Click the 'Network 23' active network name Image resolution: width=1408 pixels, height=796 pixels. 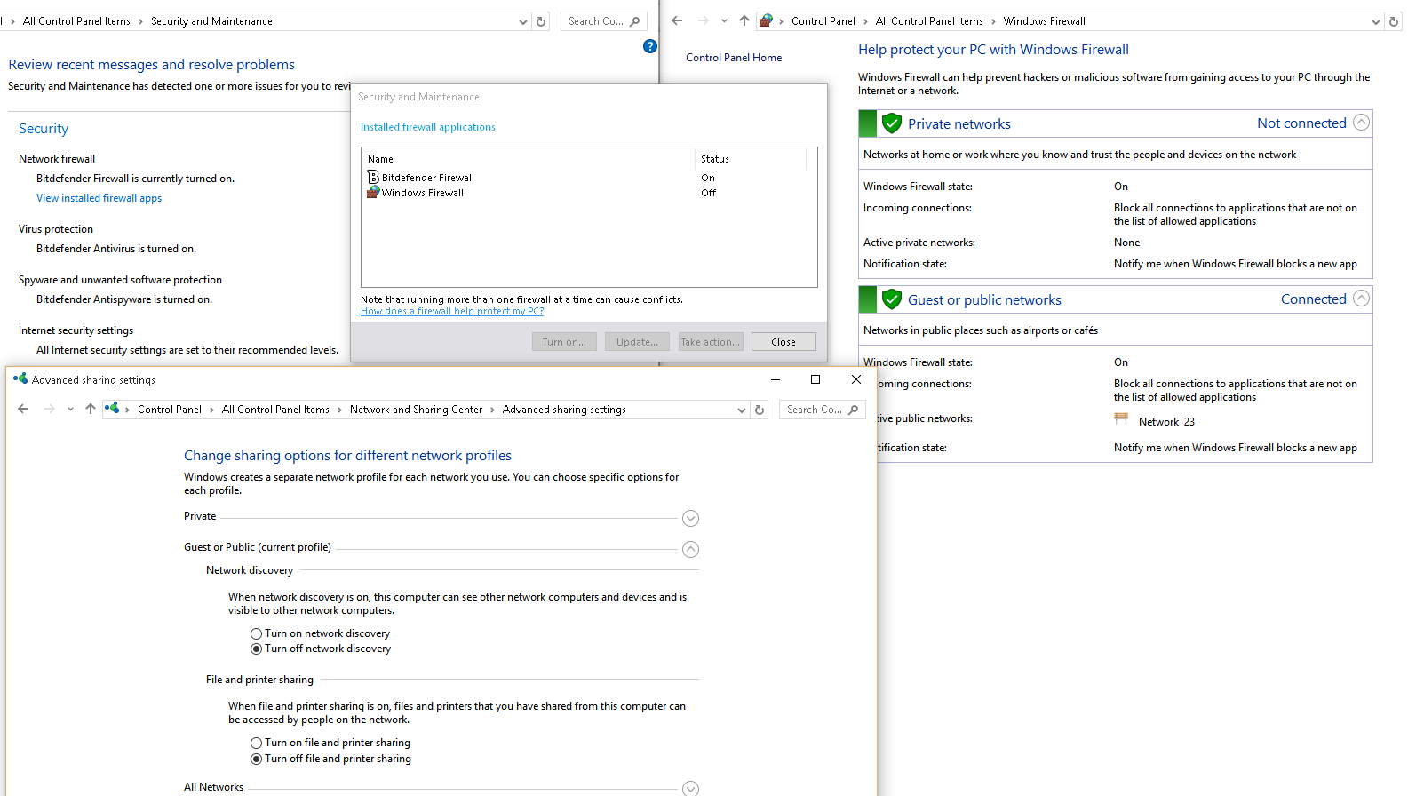[1166, 422]
